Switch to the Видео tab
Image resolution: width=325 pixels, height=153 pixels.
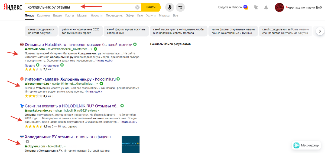[57, 16]
